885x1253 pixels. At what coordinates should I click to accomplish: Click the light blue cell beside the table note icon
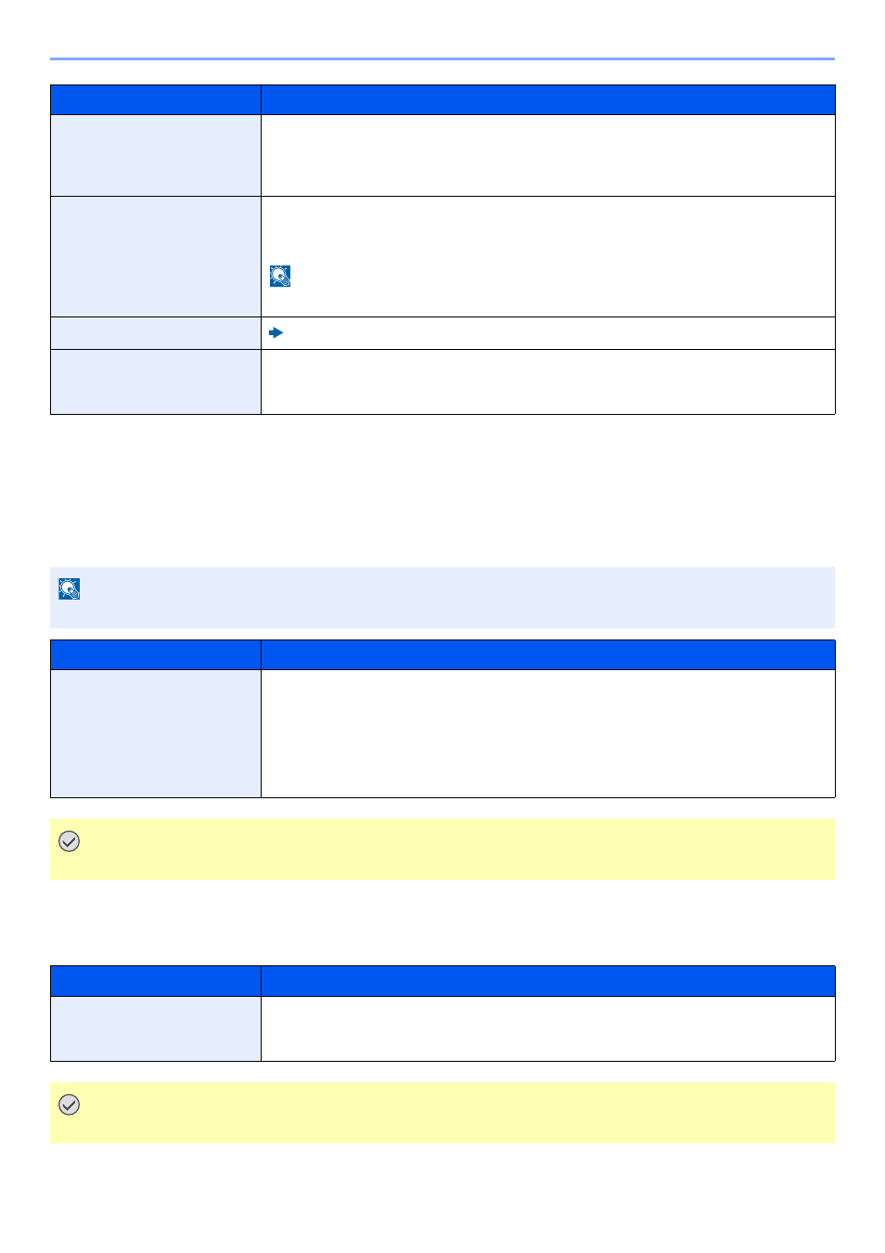click(156, 256)
